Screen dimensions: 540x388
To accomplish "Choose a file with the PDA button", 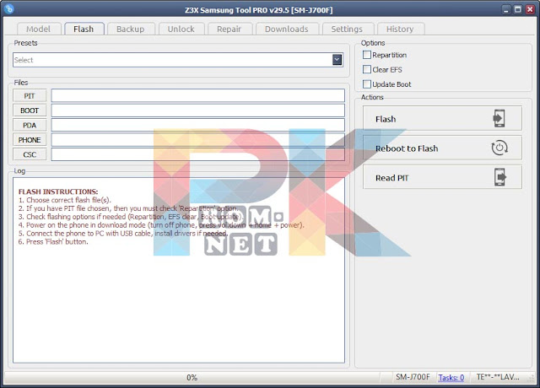I will click(30, 126).
